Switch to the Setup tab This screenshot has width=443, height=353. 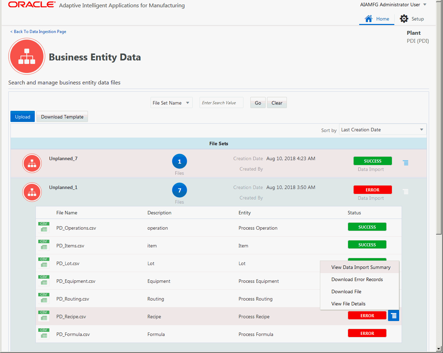click(x=412, y=19)
